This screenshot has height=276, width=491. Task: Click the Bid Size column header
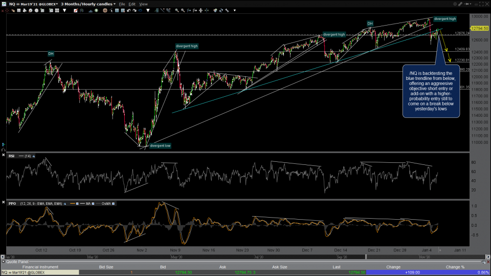[x=106, y=267]
